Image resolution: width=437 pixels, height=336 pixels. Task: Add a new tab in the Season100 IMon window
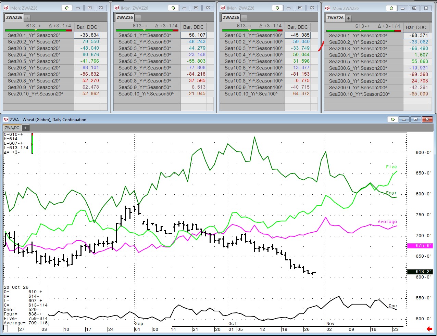pos(244,18)
